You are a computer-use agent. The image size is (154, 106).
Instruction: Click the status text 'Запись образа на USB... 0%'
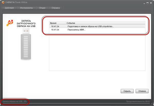[x=15, y=101]
